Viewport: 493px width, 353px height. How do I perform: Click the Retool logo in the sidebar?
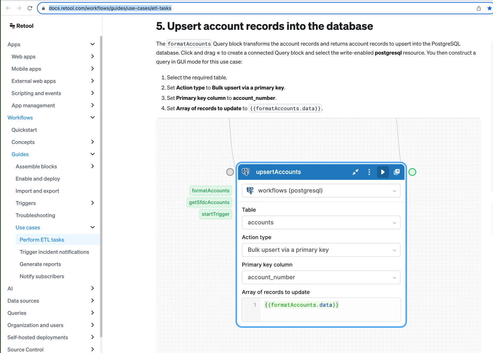click(x=22, y=26)
